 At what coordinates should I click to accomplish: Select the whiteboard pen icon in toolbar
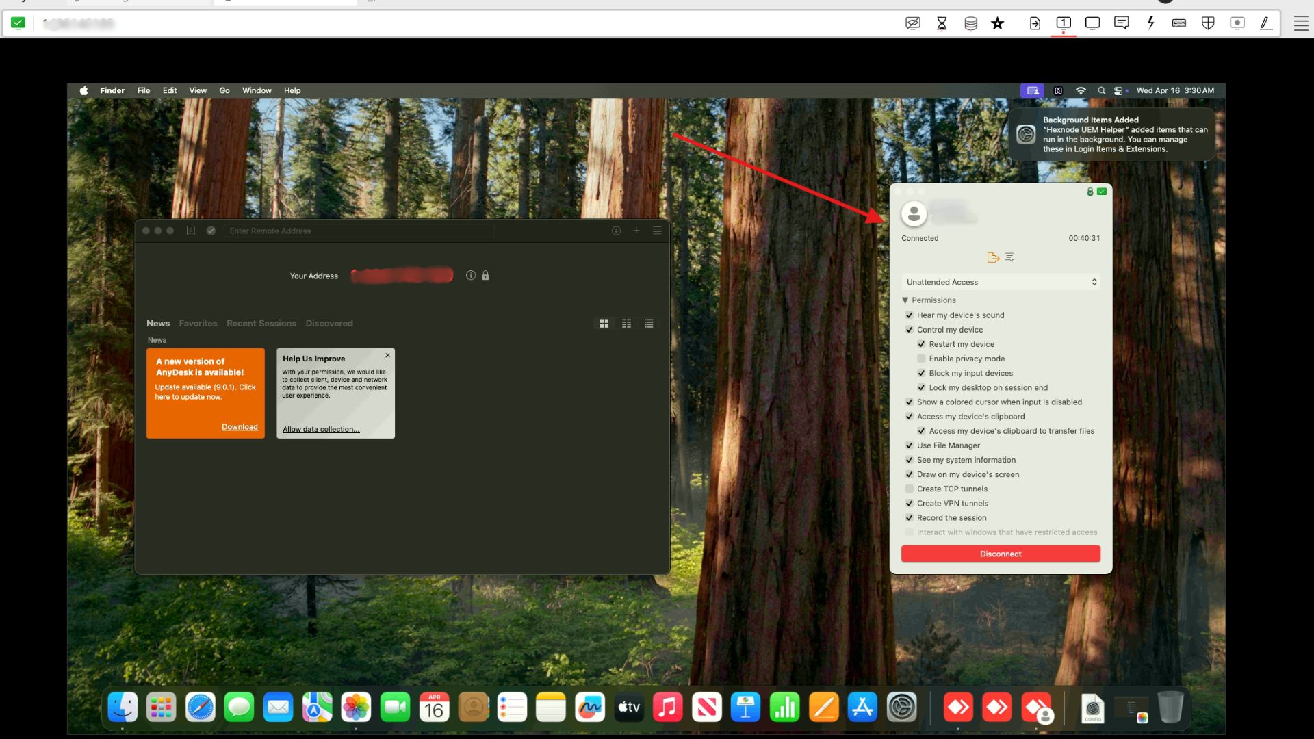coord(1266,23)
